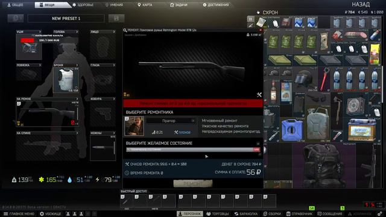Open СБОРКИ builds screen
The height and width of the screenshot is (217, 386).
pyautogui.click(x=272, y=214)
